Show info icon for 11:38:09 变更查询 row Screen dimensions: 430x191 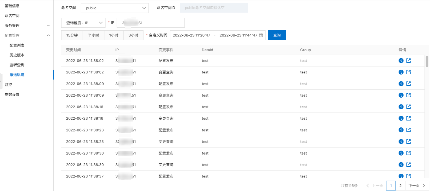pyautogui.click(x=401, y=95)
